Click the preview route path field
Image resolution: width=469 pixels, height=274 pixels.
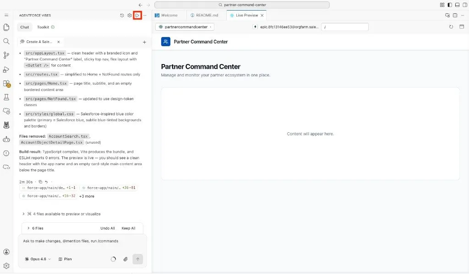pos(345,27)
